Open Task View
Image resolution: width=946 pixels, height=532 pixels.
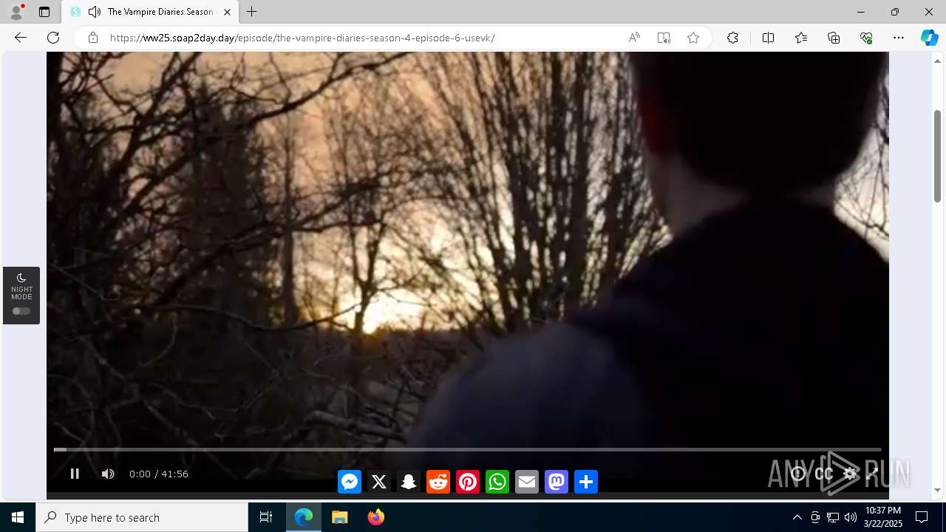[266, 517]
